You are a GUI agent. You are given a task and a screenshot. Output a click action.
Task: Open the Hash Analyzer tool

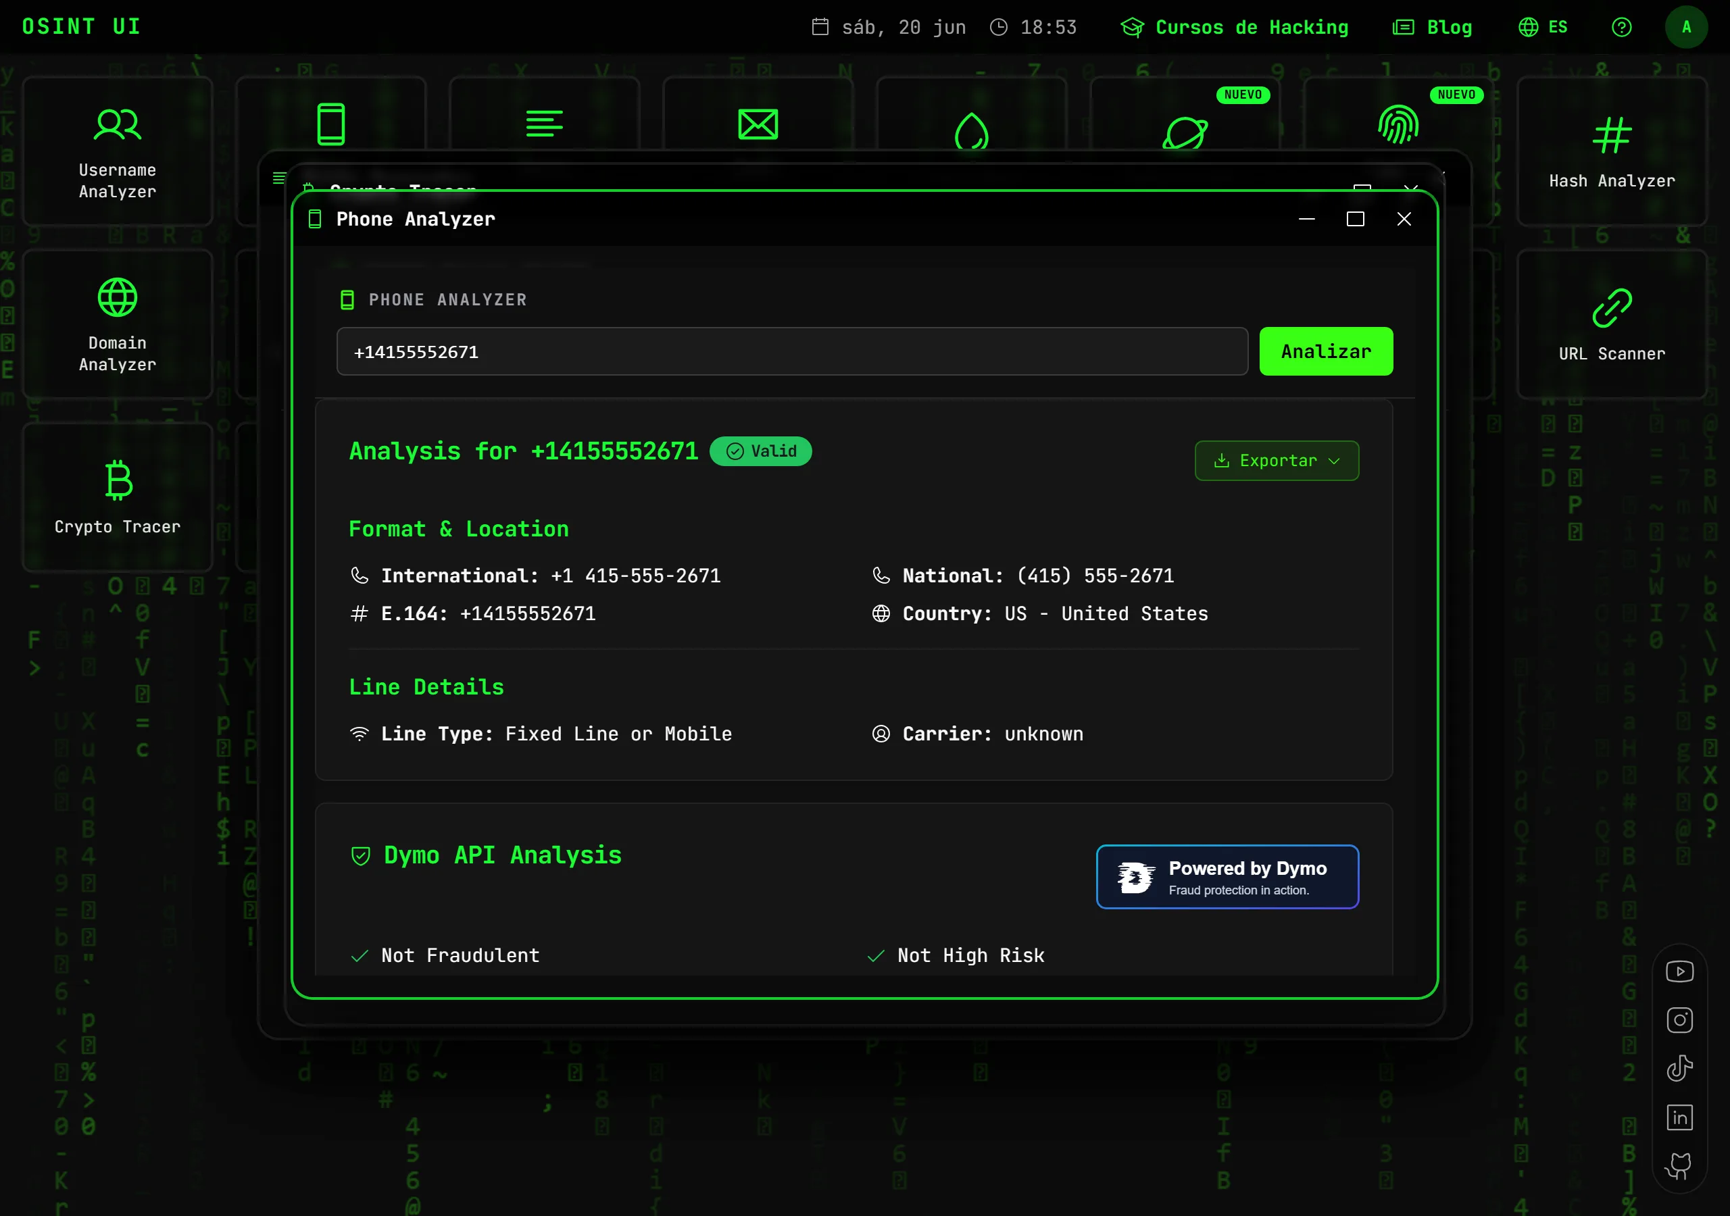1612,151
